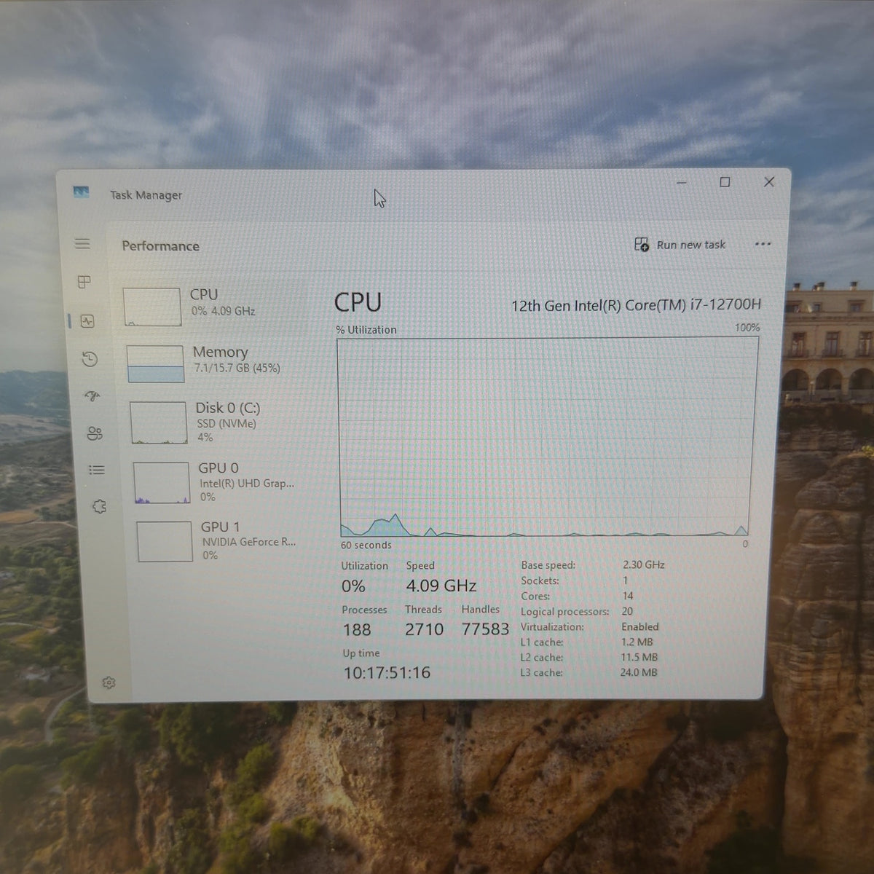This screenshot has height=874, width=874.
Task: Click Run new task button
Action: click(x=680, y=245)
